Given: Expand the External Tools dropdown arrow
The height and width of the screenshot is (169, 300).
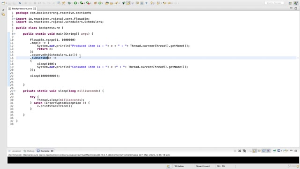Looking at the screenshot, I should (90, 3).
